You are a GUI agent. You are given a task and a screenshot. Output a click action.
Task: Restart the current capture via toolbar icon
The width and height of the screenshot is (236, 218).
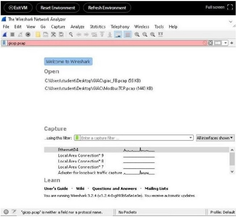pos(20,35)
